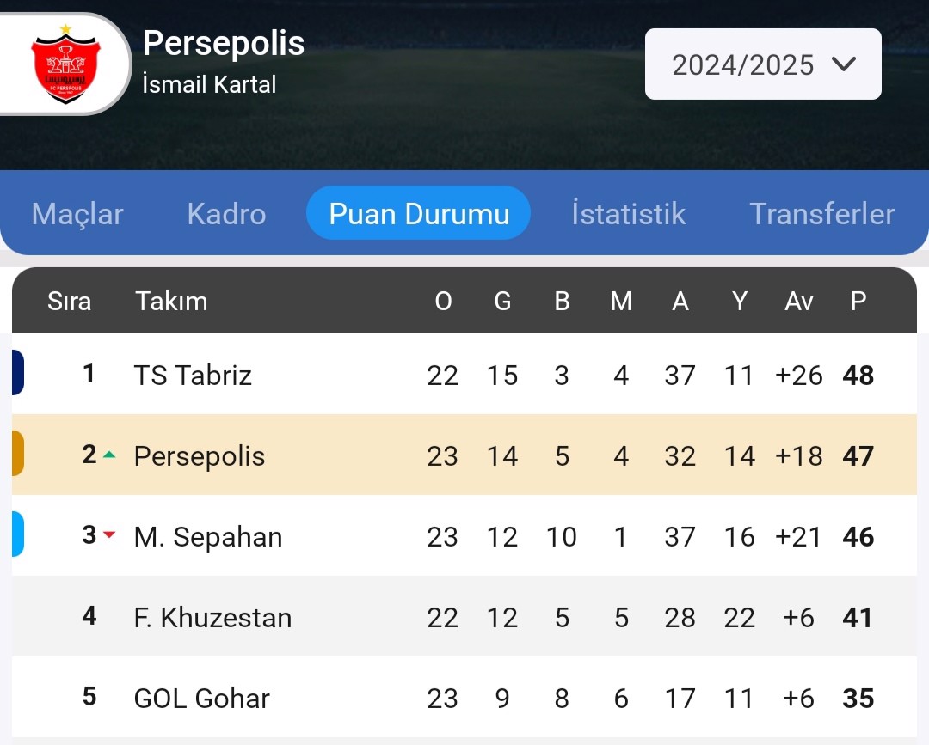Switch to the Maçlar tab
The image size is (929, 745).
point(77,214)
